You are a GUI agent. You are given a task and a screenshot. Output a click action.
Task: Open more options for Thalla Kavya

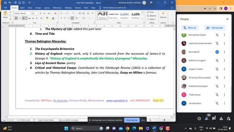pos(224,95)
